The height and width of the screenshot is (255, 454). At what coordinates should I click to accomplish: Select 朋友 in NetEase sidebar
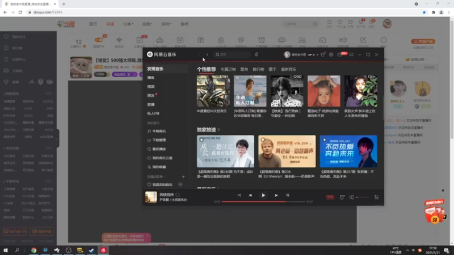pos(151,95)
